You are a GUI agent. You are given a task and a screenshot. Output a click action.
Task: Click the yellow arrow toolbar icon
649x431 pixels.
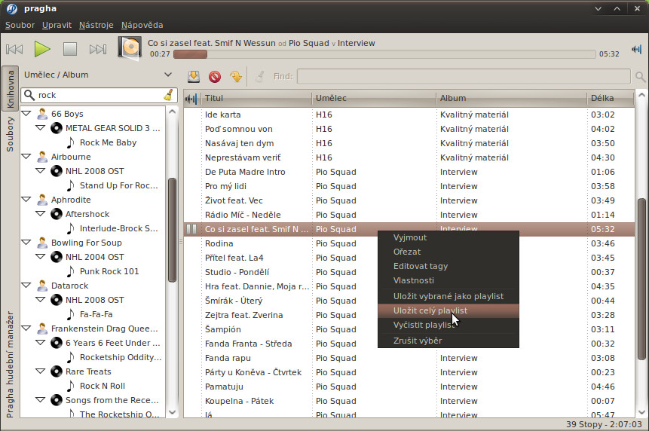pyautogui.click(x=236, y=76)
